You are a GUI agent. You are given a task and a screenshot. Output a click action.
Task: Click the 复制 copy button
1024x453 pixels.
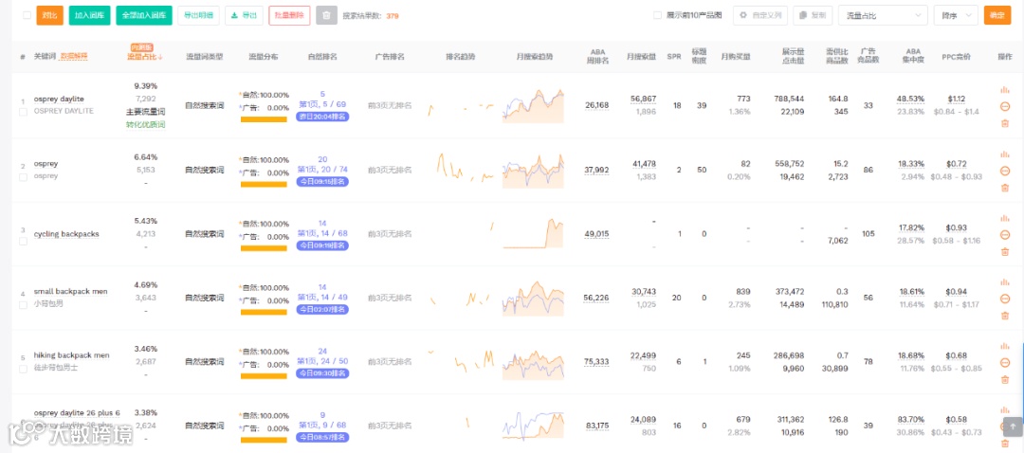pos(813,15)
